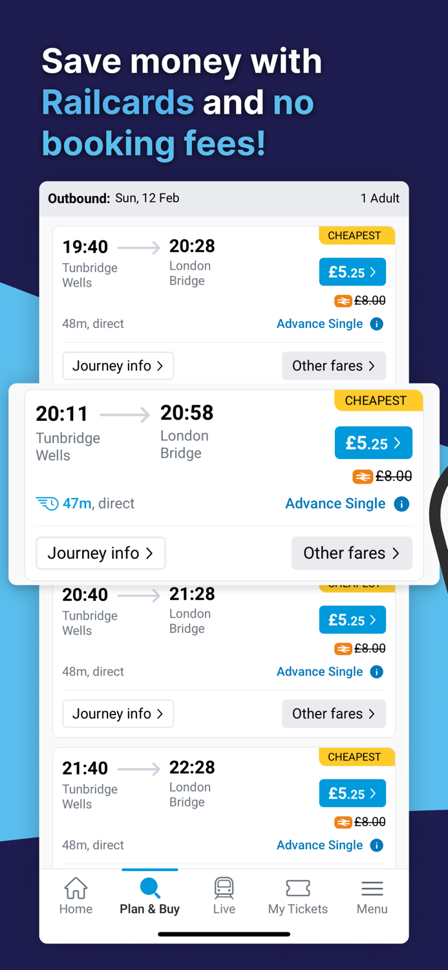Book the 19:40 journey for £5.25

[352, 272]
